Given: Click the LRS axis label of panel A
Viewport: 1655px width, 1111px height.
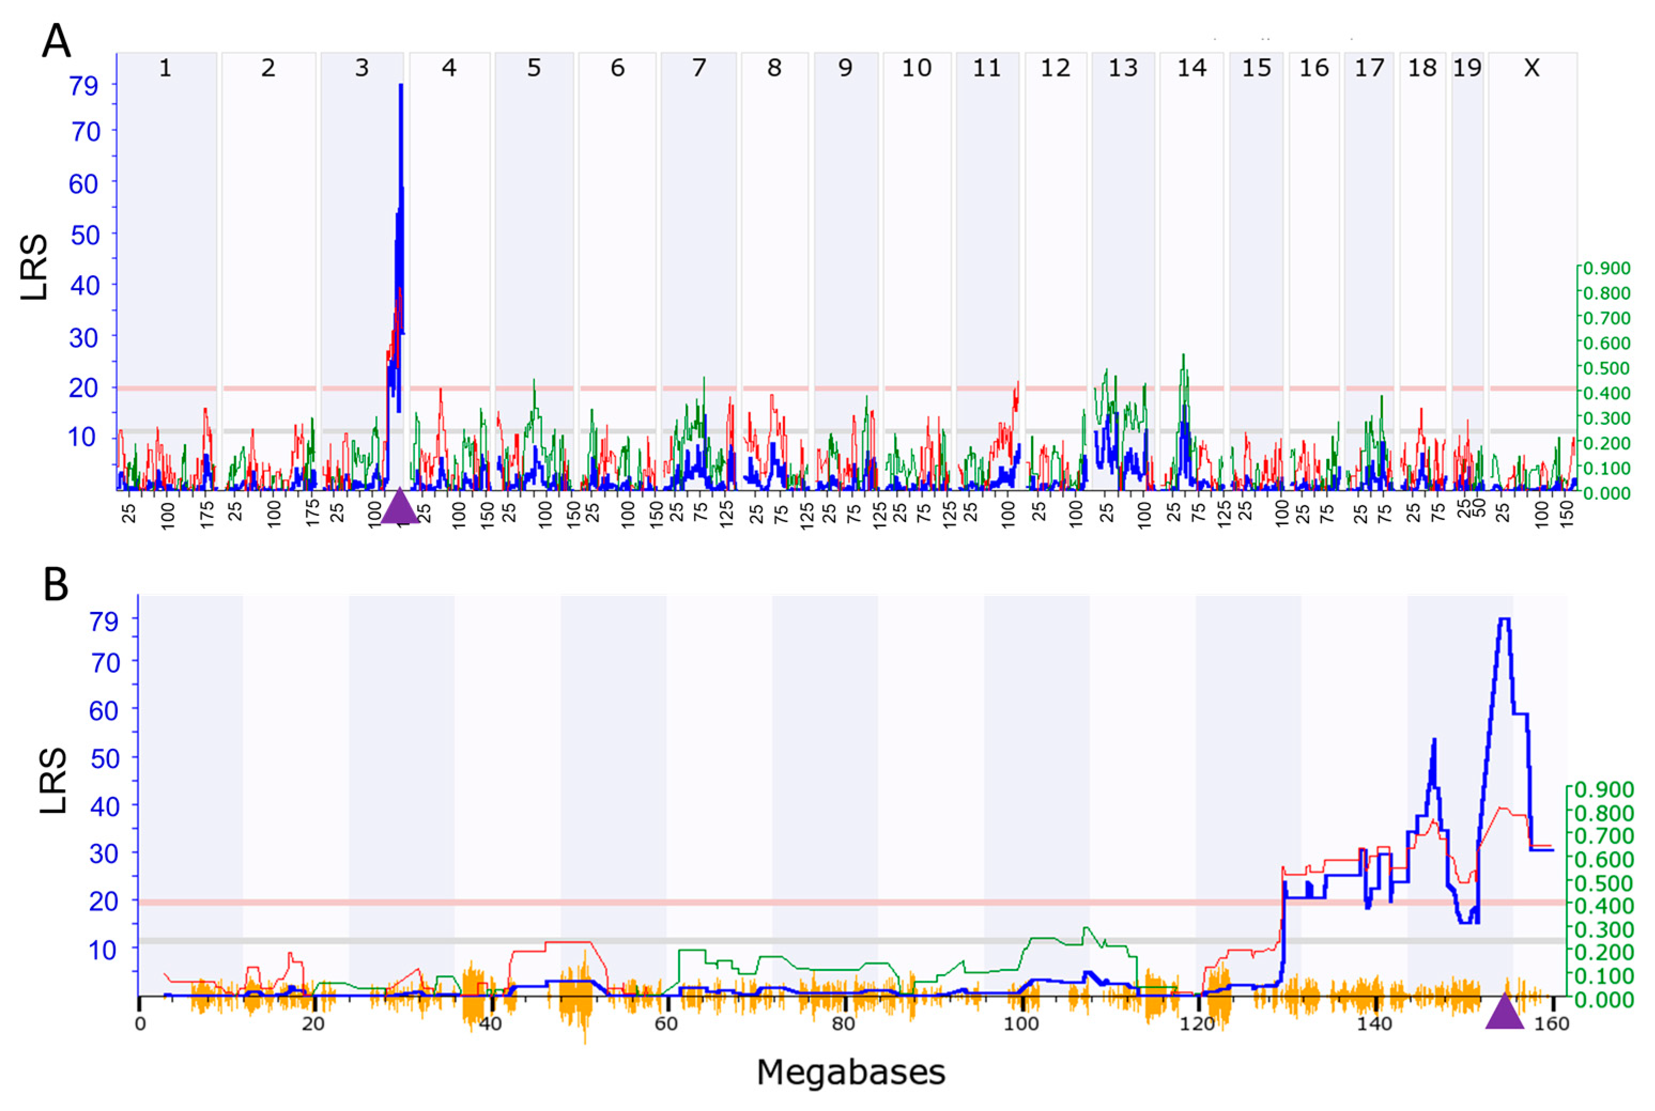Looking at the screenshot, I should pos(34,267).
